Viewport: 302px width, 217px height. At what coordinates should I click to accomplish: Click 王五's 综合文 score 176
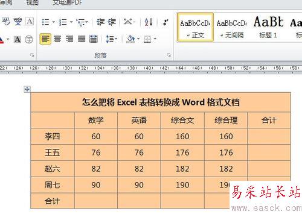pos(182,153)
